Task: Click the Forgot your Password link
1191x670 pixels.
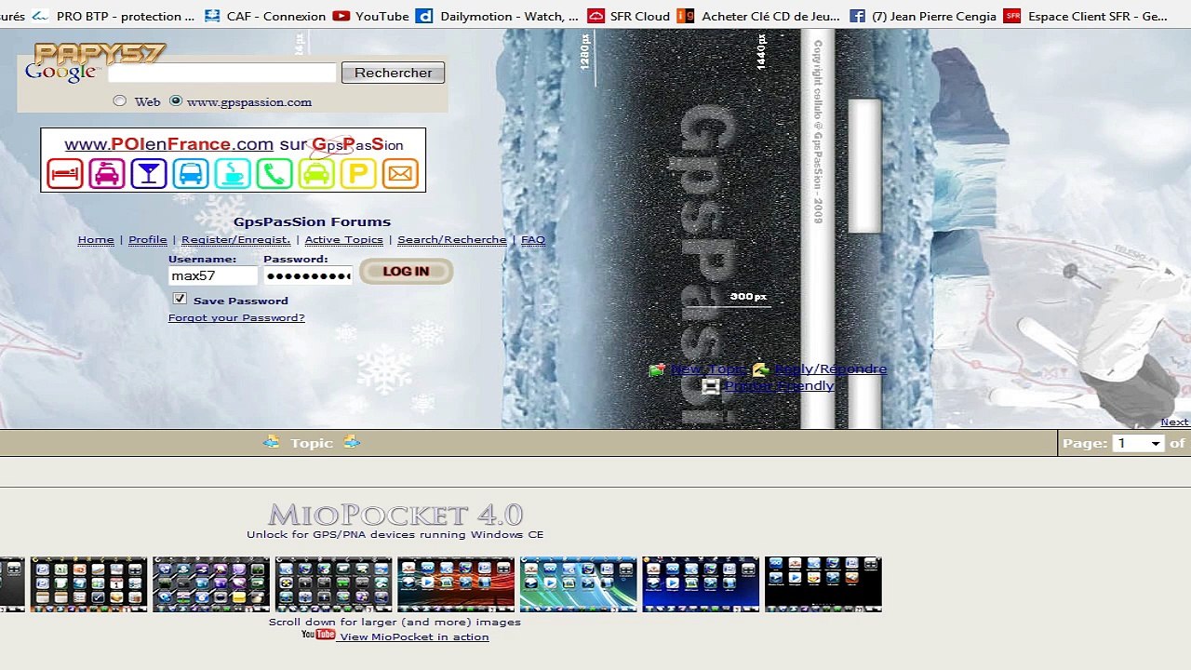Action: tap(236, 317)
